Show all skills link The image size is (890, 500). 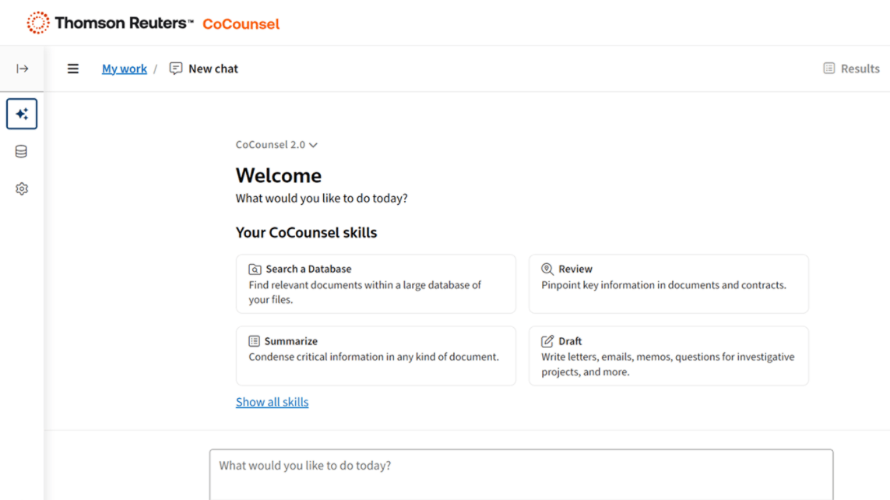click(272, 402)
